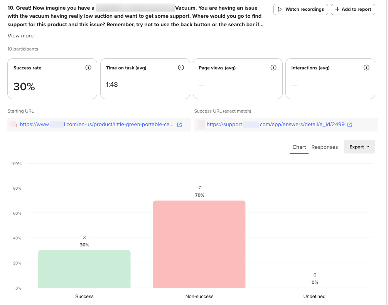This screenshot has width=388, height=305.
Task: Switch to the Responses tab
Action: click(x=324, y=147)
